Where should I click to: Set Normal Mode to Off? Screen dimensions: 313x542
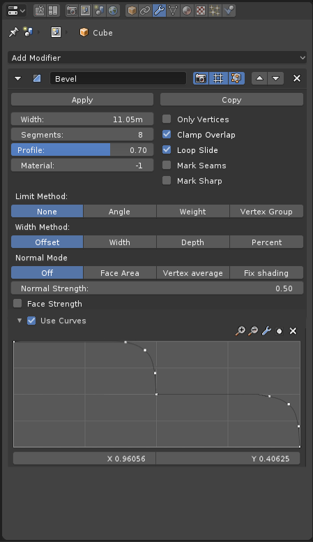(x=47, y=272)
